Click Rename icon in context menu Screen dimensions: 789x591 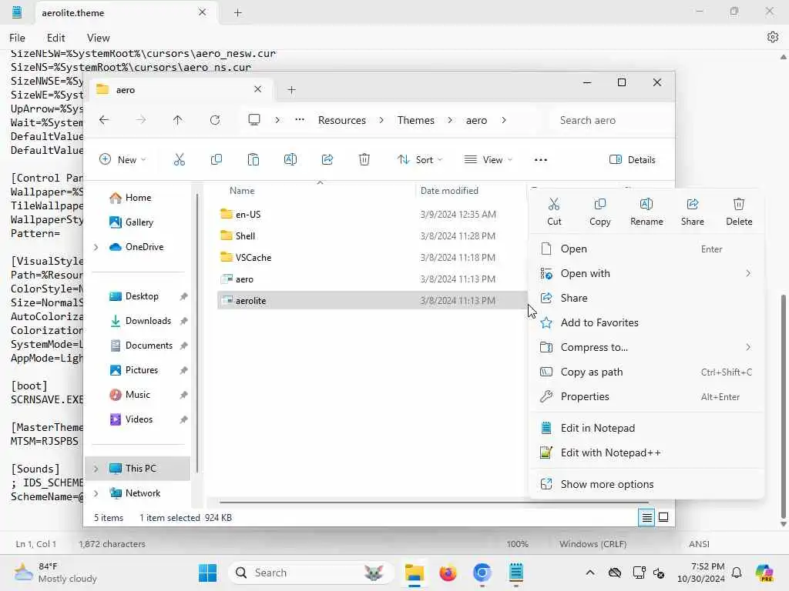(646, 204)
